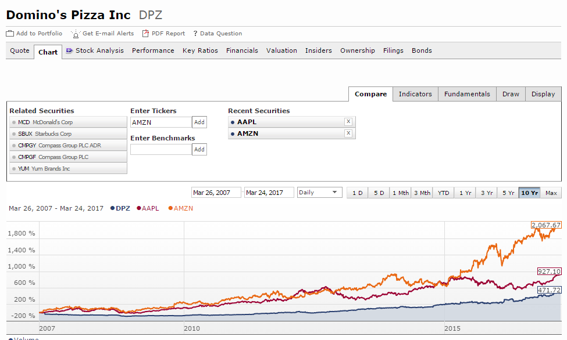
Task: Click the Enter Benchmarks input field
Action: (161, 149)
